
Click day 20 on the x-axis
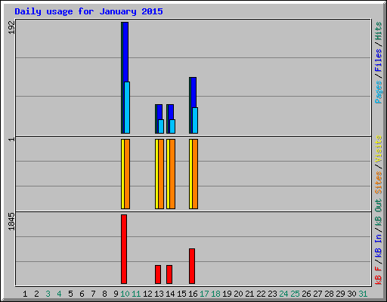tap(238, 294)
